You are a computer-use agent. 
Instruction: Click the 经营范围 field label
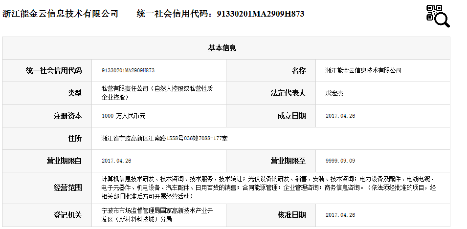point(67,187)
